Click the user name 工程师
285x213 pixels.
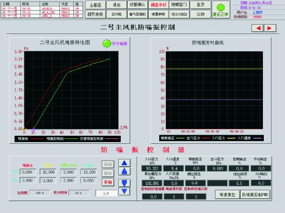257,12
